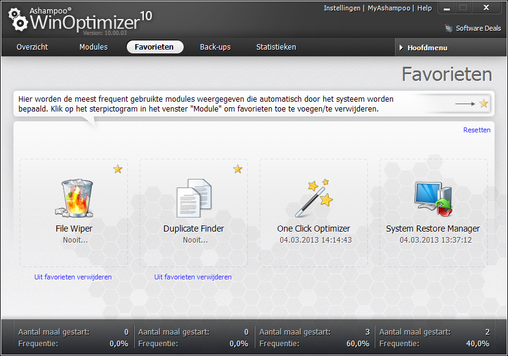Image resolution: width=508 pixels, height=356 pixels.
Task: Remove File Wiper from favorites link
Action: pos(73,277)
